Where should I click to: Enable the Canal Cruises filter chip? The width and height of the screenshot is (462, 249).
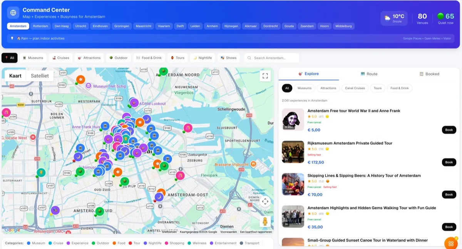355,88
